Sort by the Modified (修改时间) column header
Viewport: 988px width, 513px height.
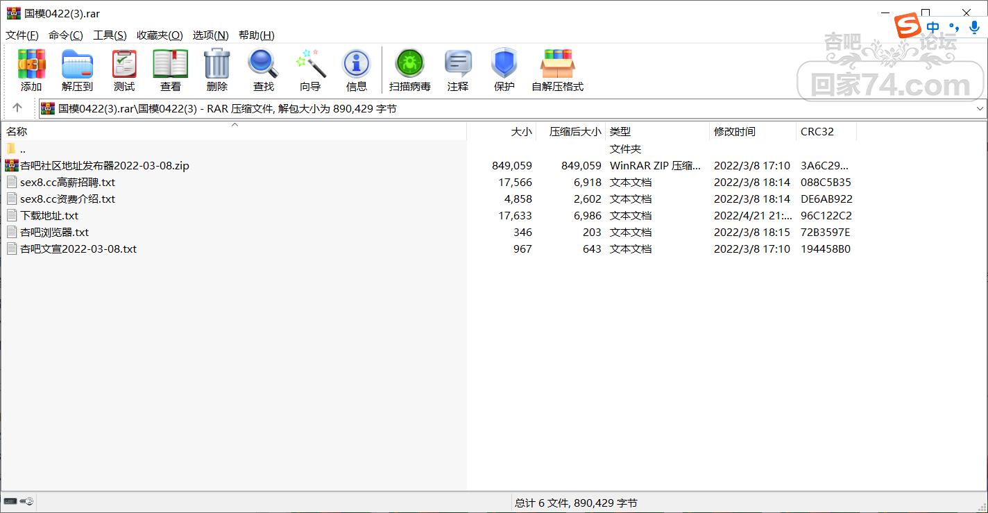(x=753, y=131)
